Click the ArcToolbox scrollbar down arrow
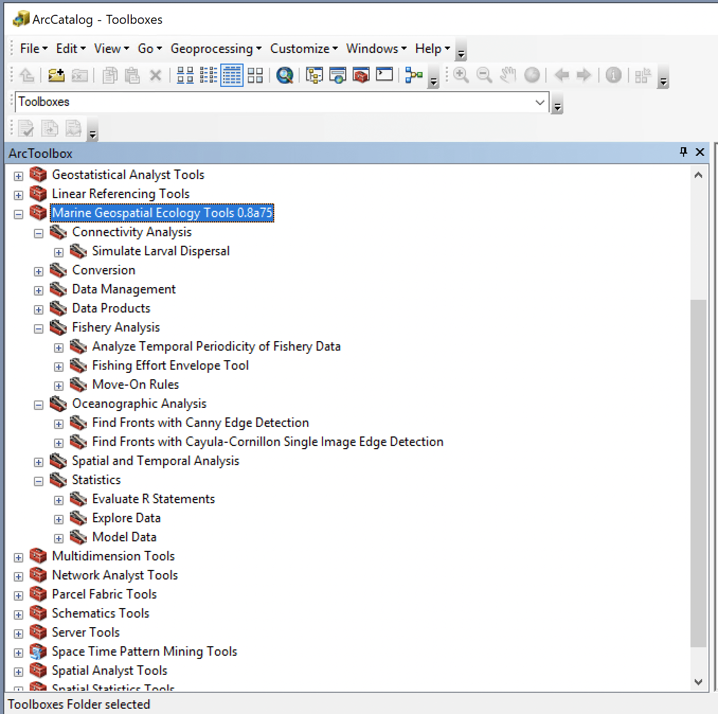 pos(698,682)
